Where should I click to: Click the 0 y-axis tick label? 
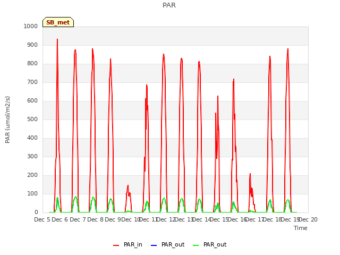(36, 212)
